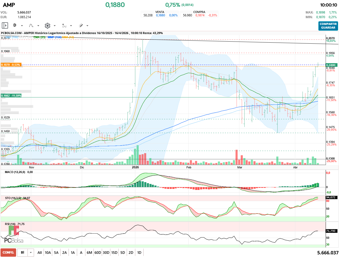Toggle the EMA (42) indicator label
Screen dimensions: 342x258
coord(68,37)
